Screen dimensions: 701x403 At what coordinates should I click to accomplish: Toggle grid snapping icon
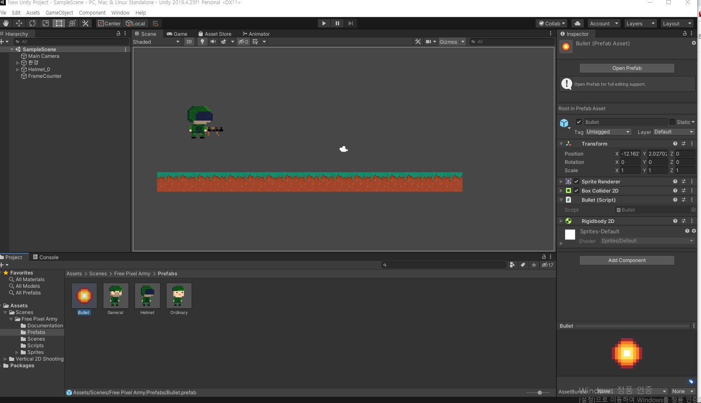[x=155, y=23]
